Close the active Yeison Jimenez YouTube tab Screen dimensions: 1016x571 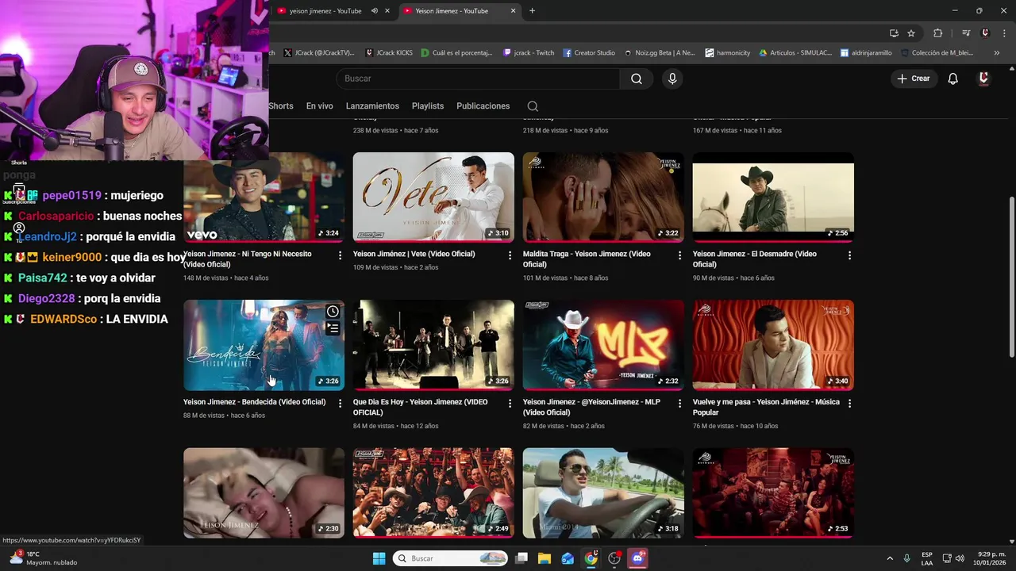pyautogui.click(x=513, y=11)
